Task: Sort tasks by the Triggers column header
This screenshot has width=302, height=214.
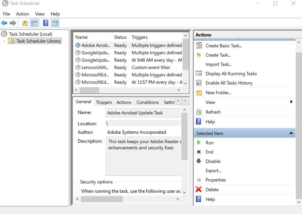Action: (156, 37)
